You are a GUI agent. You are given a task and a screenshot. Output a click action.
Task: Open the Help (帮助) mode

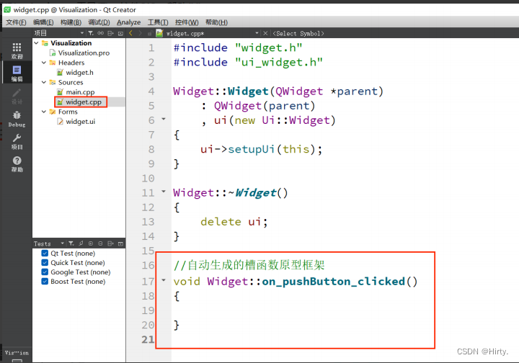coord(17,164)
